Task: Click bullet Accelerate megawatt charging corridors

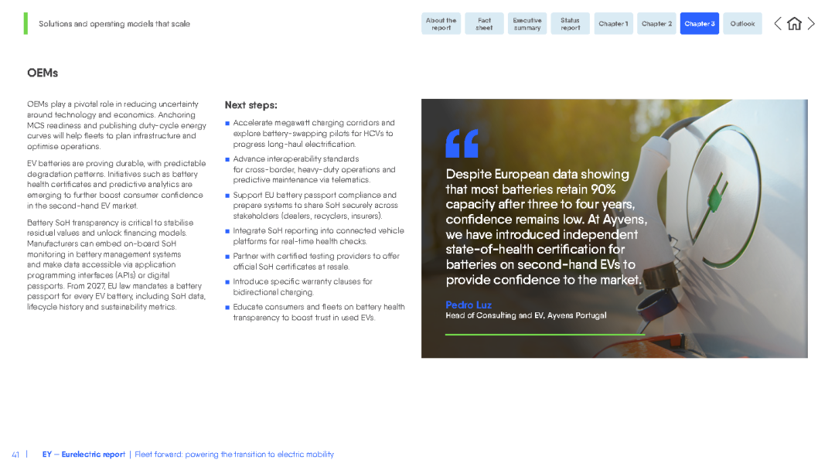Action: point(315,134)
